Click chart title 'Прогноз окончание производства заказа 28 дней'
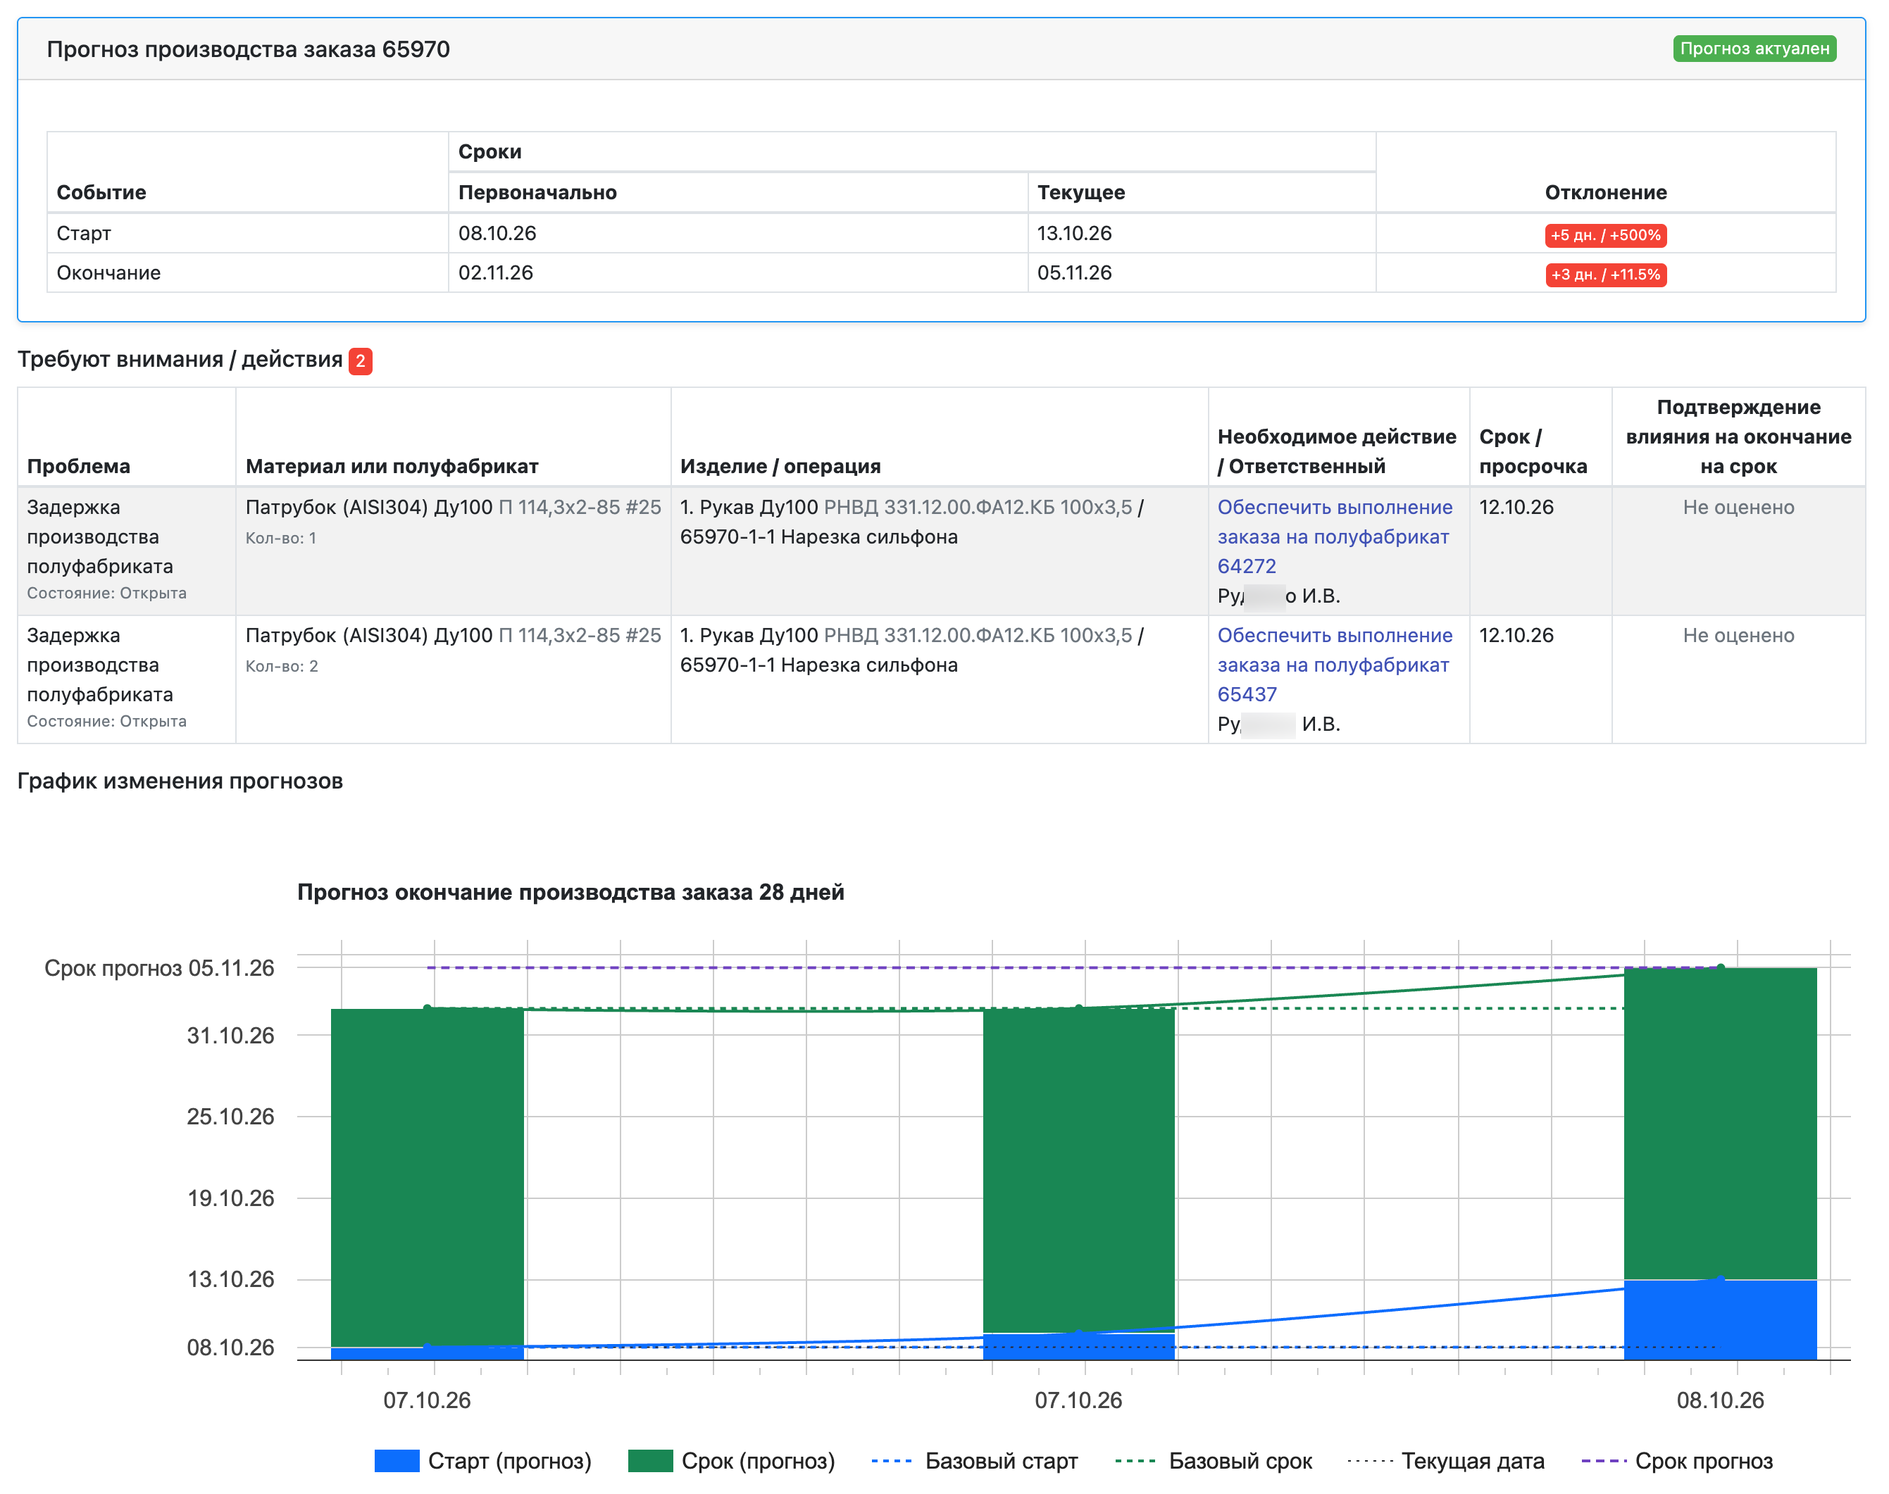Viewport: 1889px width, 1494px height. tap(571, 891)
